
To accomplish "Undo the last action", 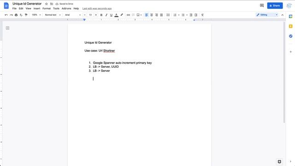I will pyautogui.click(x=6, y=15).
